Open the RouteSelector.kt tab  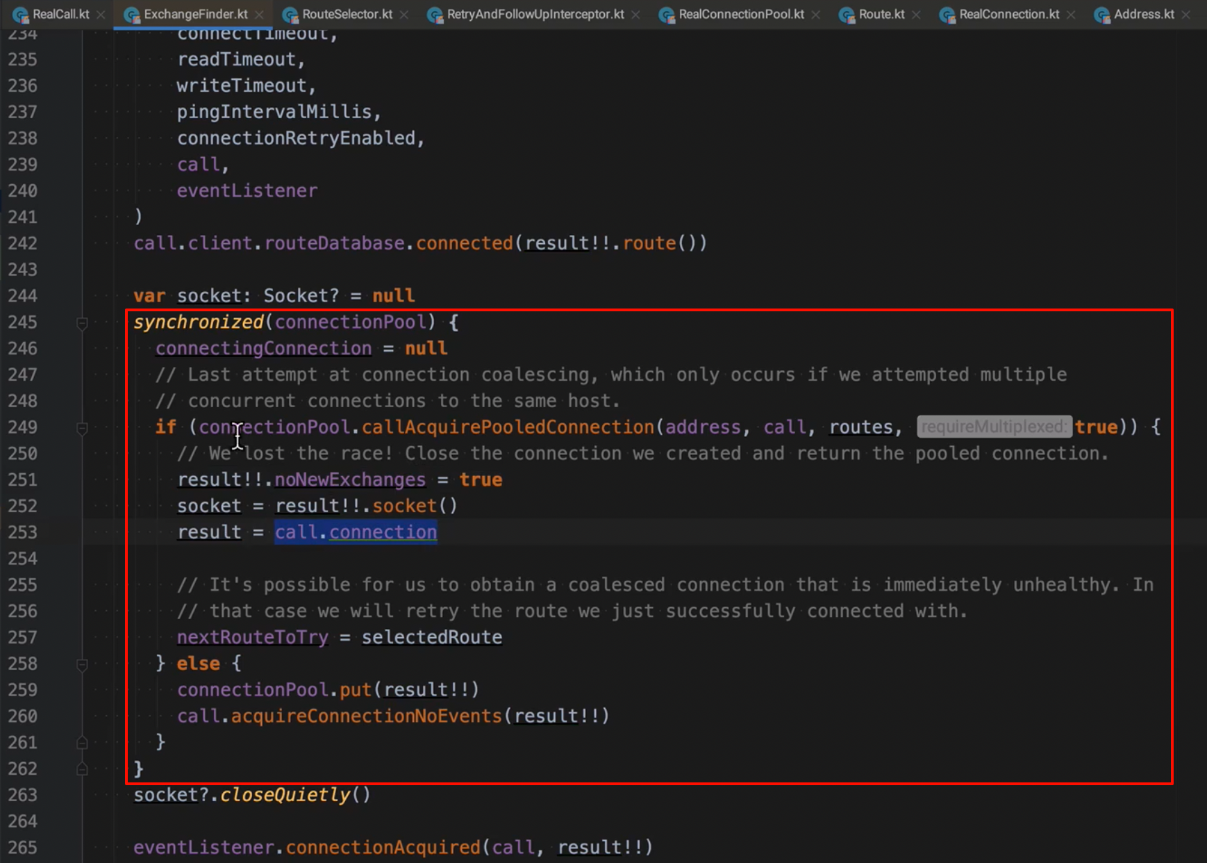(347, 14)
